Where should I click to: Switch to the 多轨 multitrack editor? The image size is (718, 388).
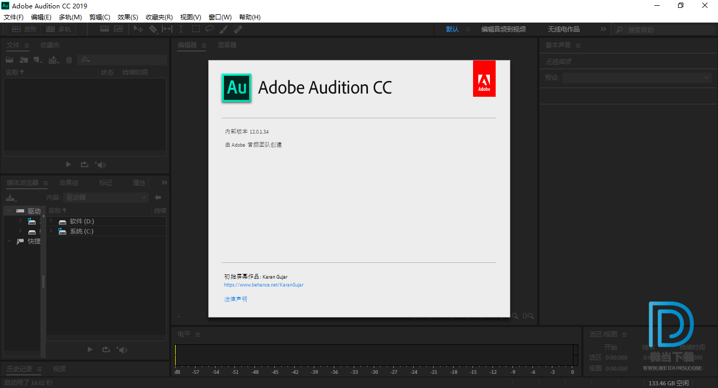[58, 29]
